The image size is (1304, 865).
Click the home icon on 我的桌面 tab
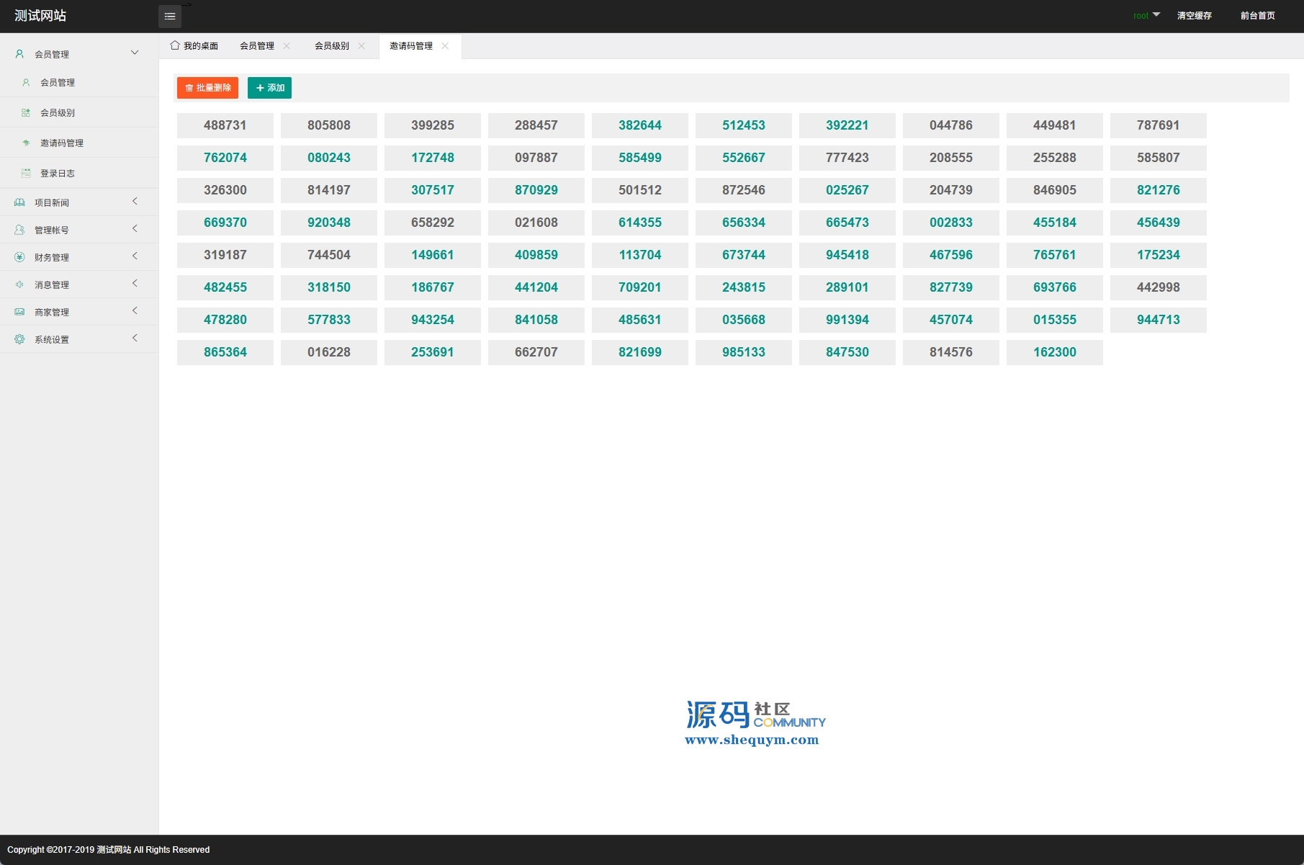tap(175, 45)
